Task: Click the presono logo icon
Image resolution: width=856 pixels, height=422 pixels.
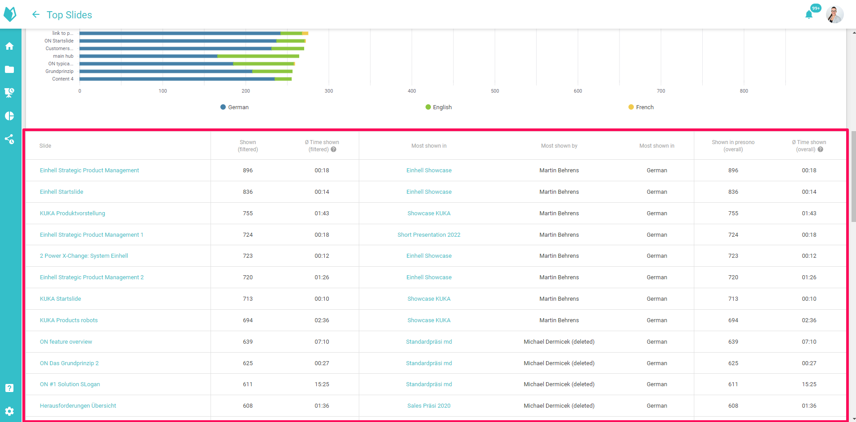Action: 10,14
